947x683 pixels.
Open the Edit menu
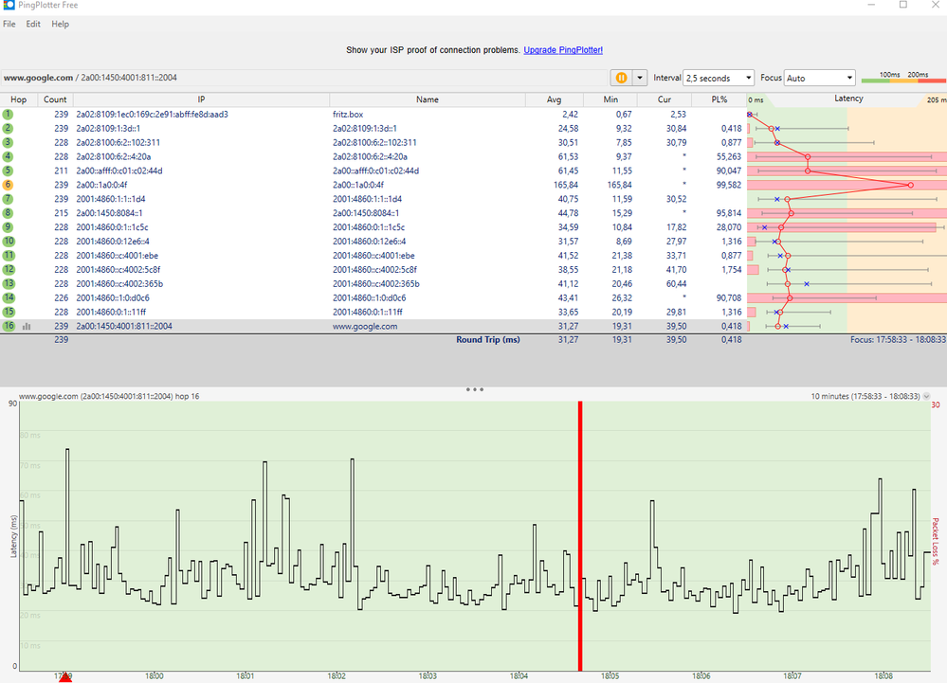click(x=33, y=24)
